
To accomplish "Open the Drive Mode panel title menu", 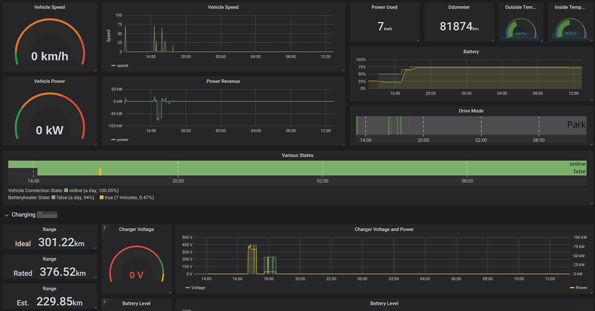I will [471, 111].
